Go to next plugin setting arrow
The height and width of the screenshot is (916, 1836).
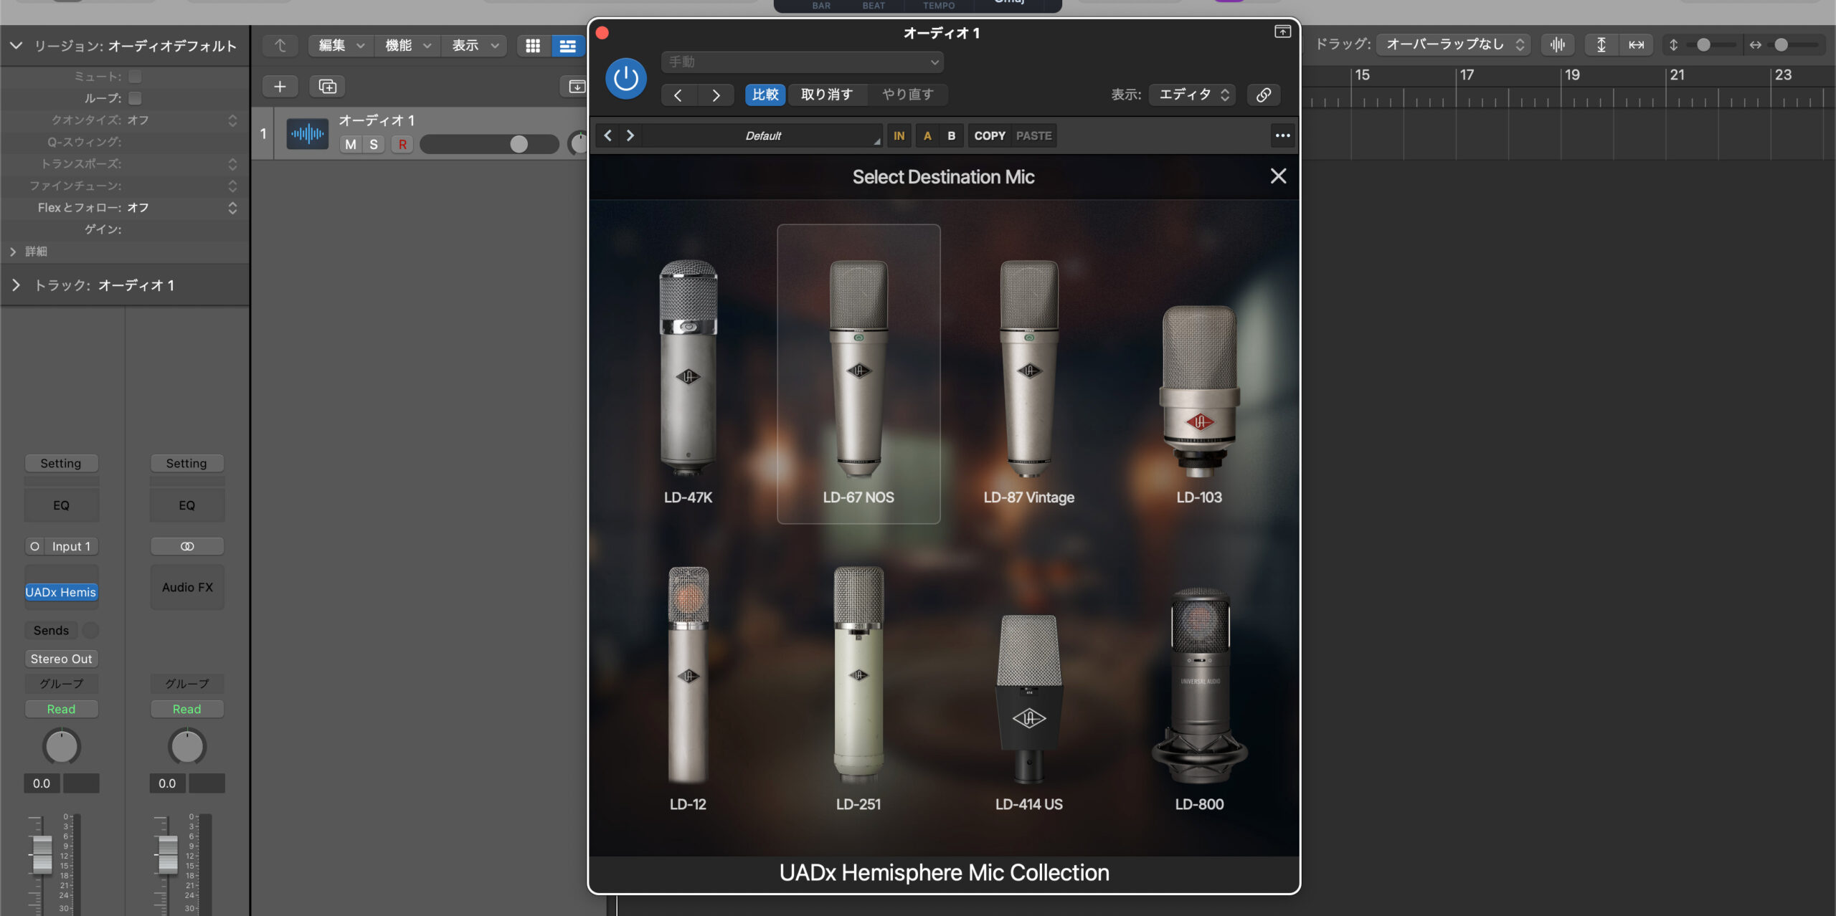click(716, 95)
